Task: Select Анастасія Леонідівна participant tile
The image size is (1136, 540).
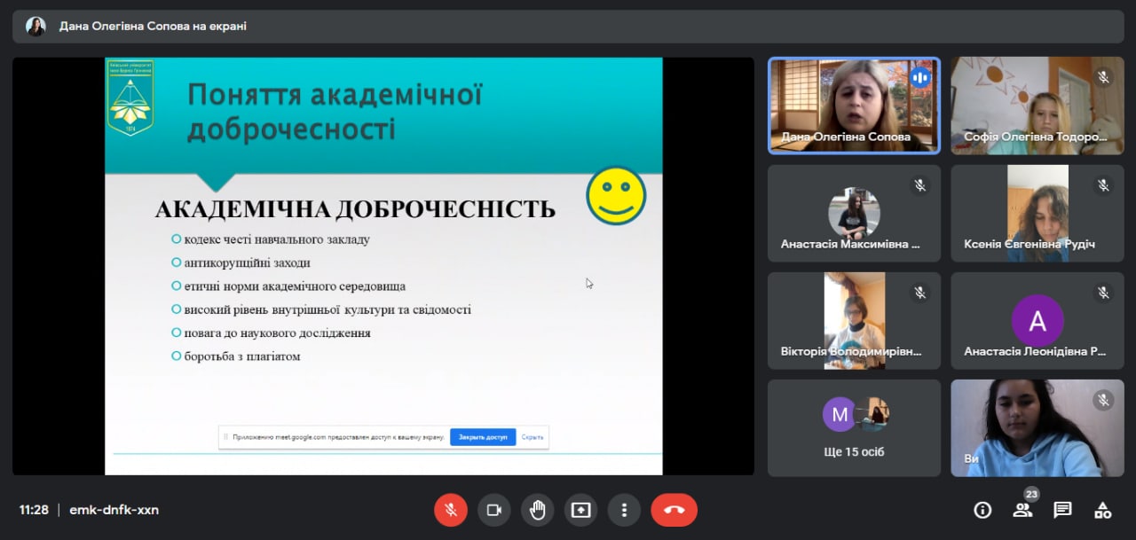Action: coord(1037,321)
